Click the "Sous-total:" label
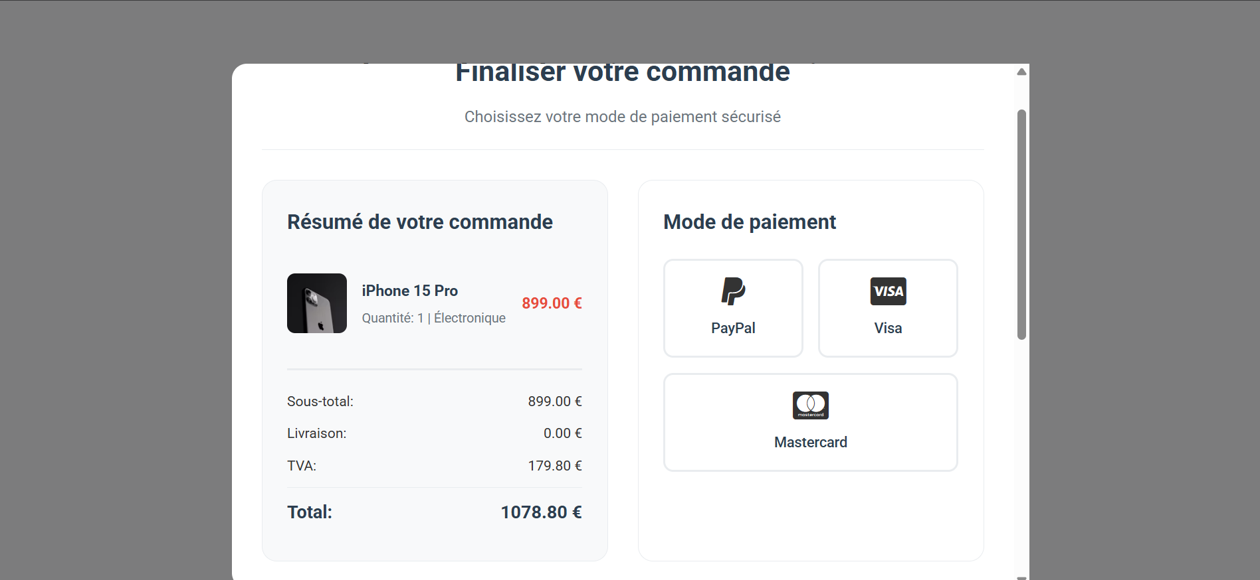Image resolution: width=1260 pixels, height=580 pixels. (320, 401)
